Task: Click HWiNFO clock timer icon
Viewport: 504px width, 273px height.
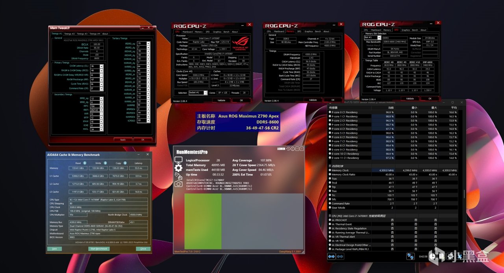Action: coord(432,256)
